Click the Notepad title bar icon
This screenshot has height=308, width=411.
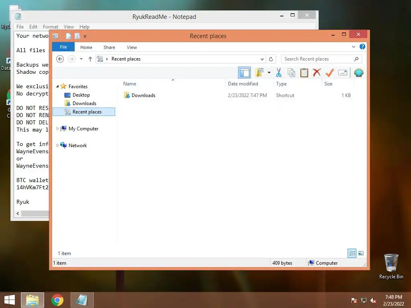[x=18, y=16]
